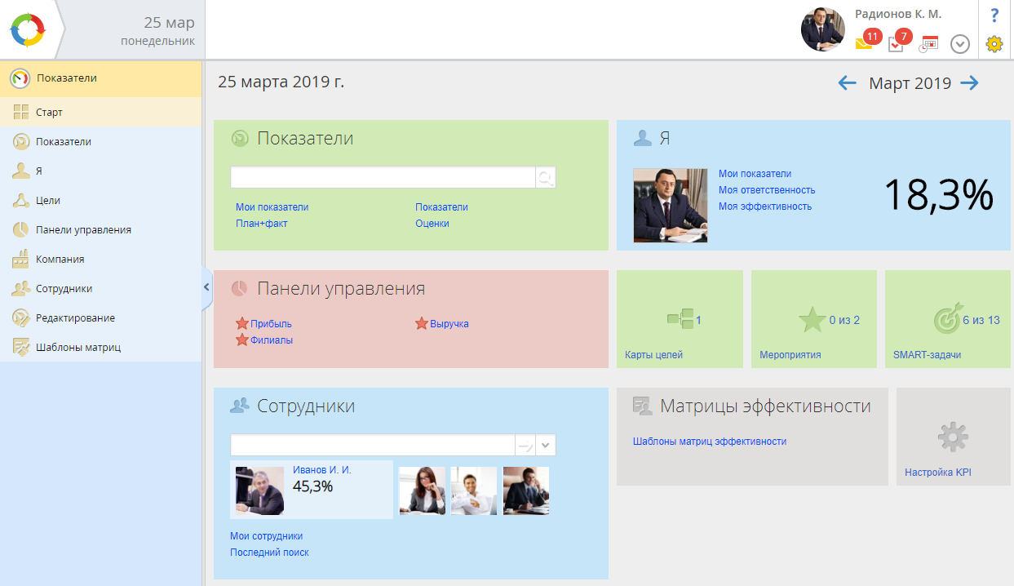This screenshot has height=586, width=1014.
Task: Select Панели управления in the sidebar
Action: coord(83,230)
